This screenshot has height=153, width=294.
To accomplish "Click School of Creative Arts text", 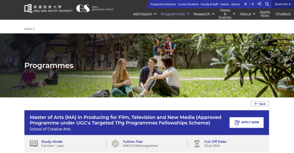I will click(x=50, y=129).
